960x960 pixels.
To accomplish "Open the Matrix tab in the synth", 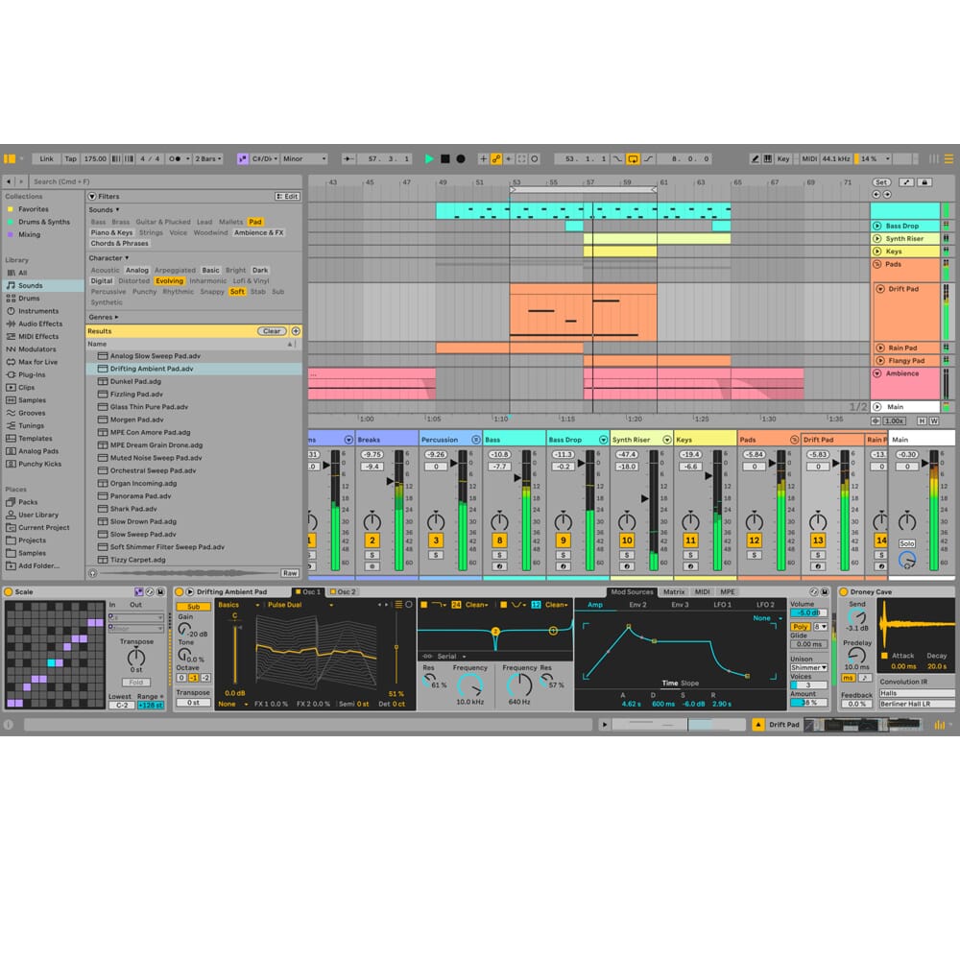I will click(x=673, y=592).
